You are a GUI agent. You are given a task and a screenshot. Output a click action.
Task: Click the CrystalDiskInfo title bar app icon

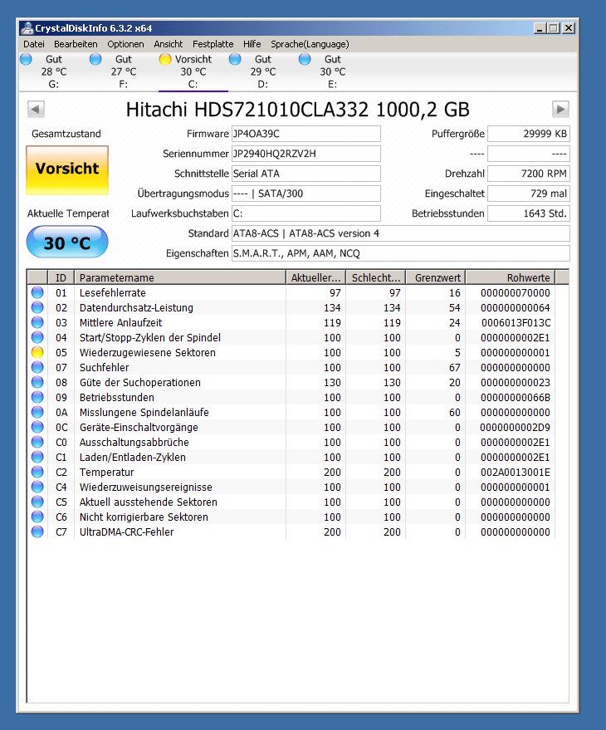(x=27, y=28)
